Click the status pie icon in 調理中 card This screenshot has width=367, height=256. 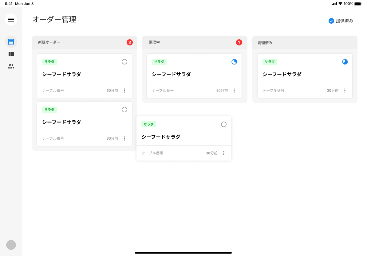coord(234,62)
